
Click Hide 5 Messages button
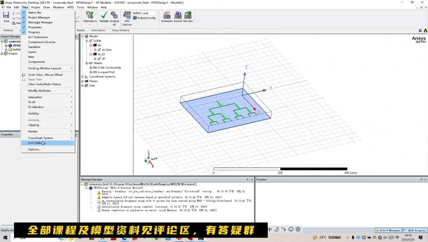[x=388, y=230]
